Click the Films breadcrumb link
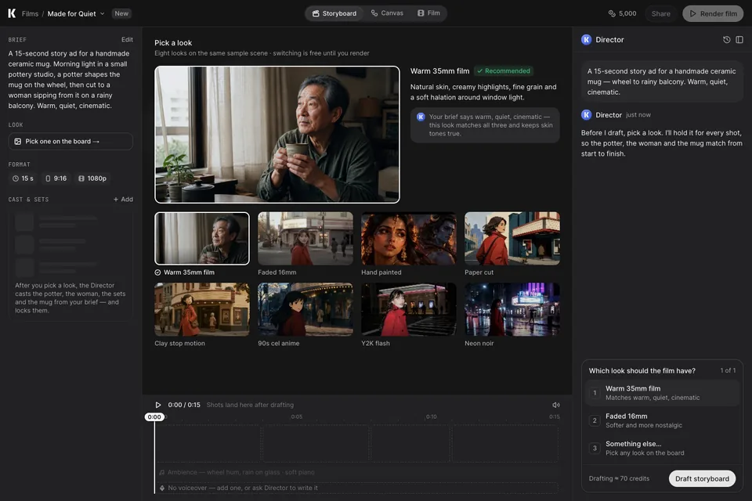Viewport: 752px width, 501px height. click(30, 13)
